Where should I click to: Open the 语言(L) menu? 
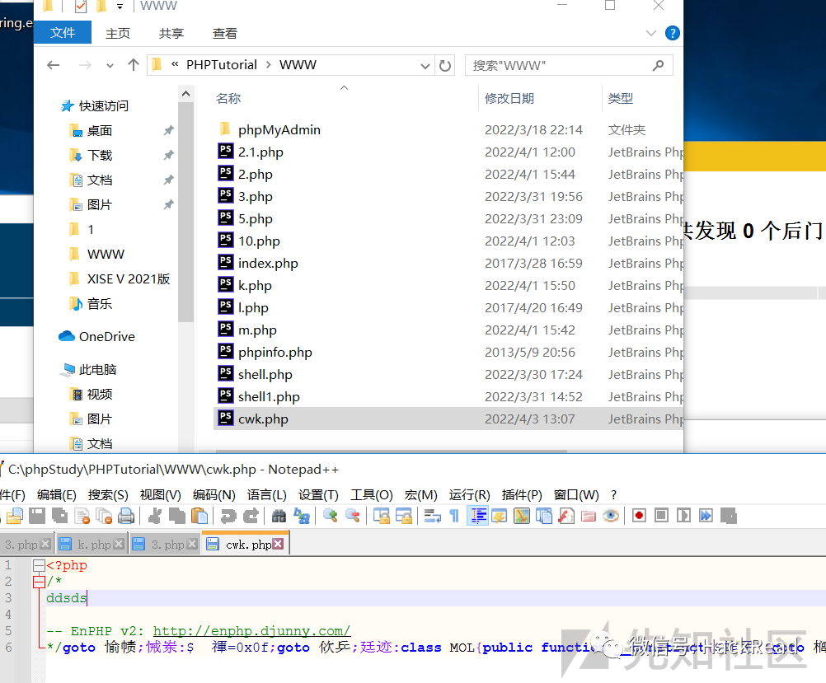(266, 495)
